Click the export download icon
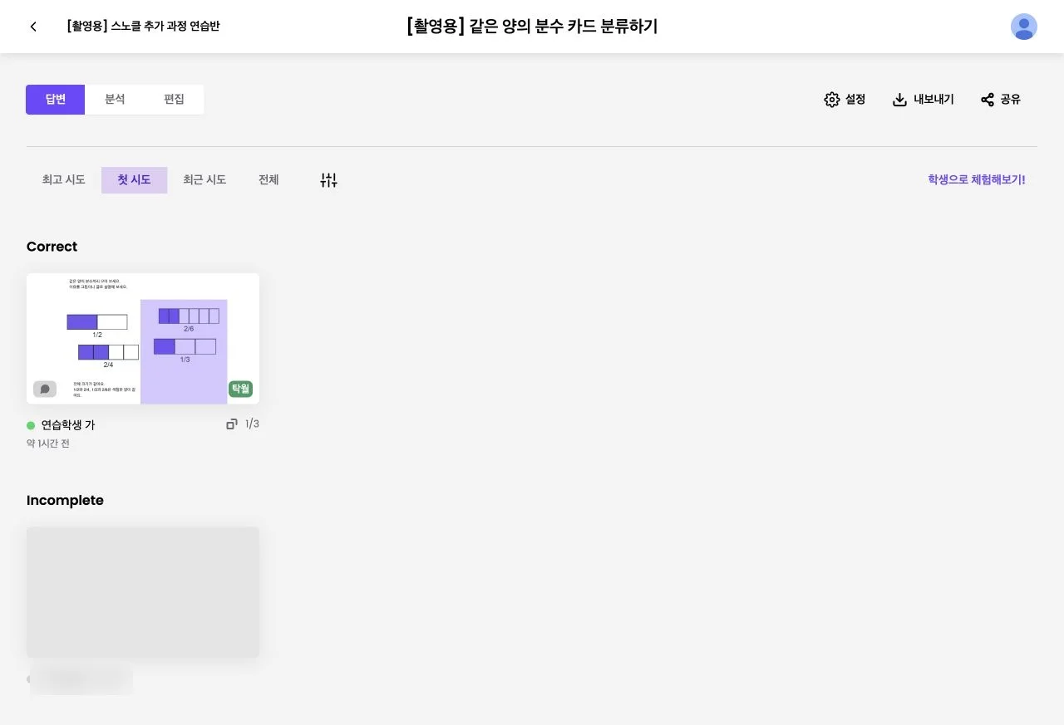1064x725 pixels. click(x=899, y=100)
